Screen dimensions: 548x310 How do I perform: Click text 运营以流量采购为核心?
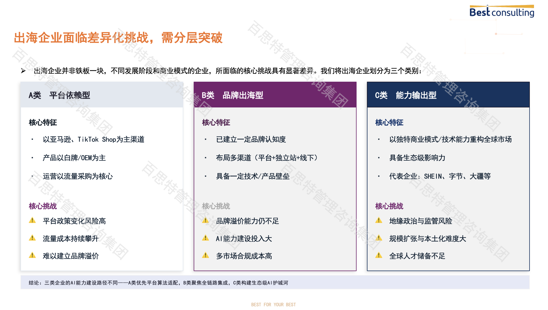point(78,176)
